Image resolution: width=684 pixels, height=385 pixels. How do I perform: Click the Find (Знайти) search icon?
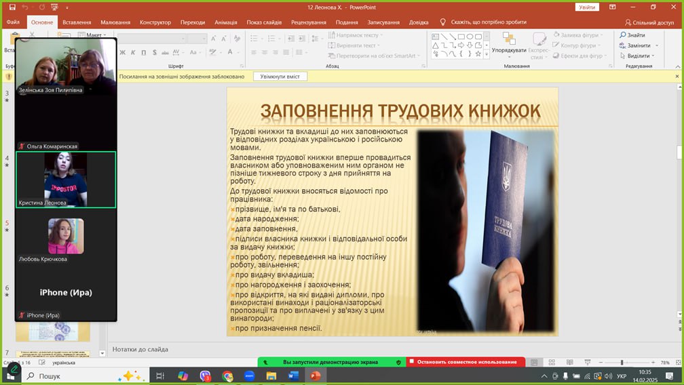622,35
